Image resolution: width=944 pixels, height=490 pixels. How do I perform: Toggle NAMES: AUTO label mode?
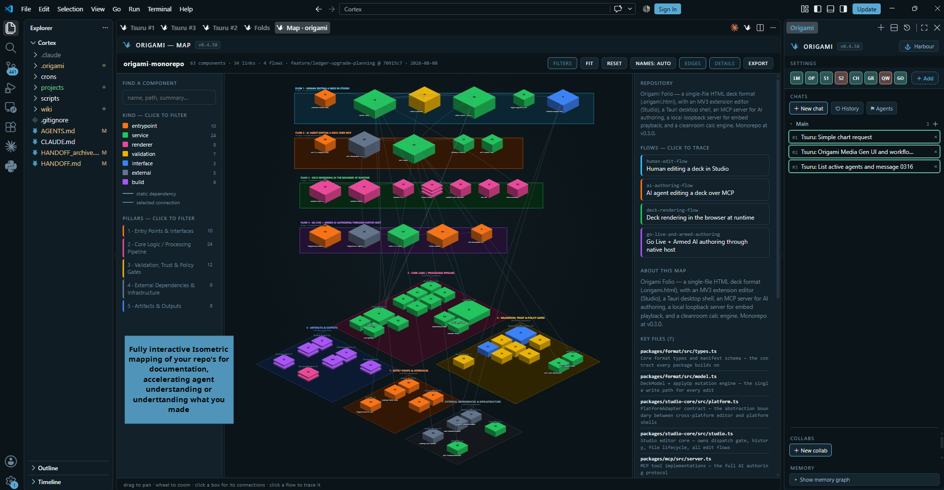(x=653, y=63)
